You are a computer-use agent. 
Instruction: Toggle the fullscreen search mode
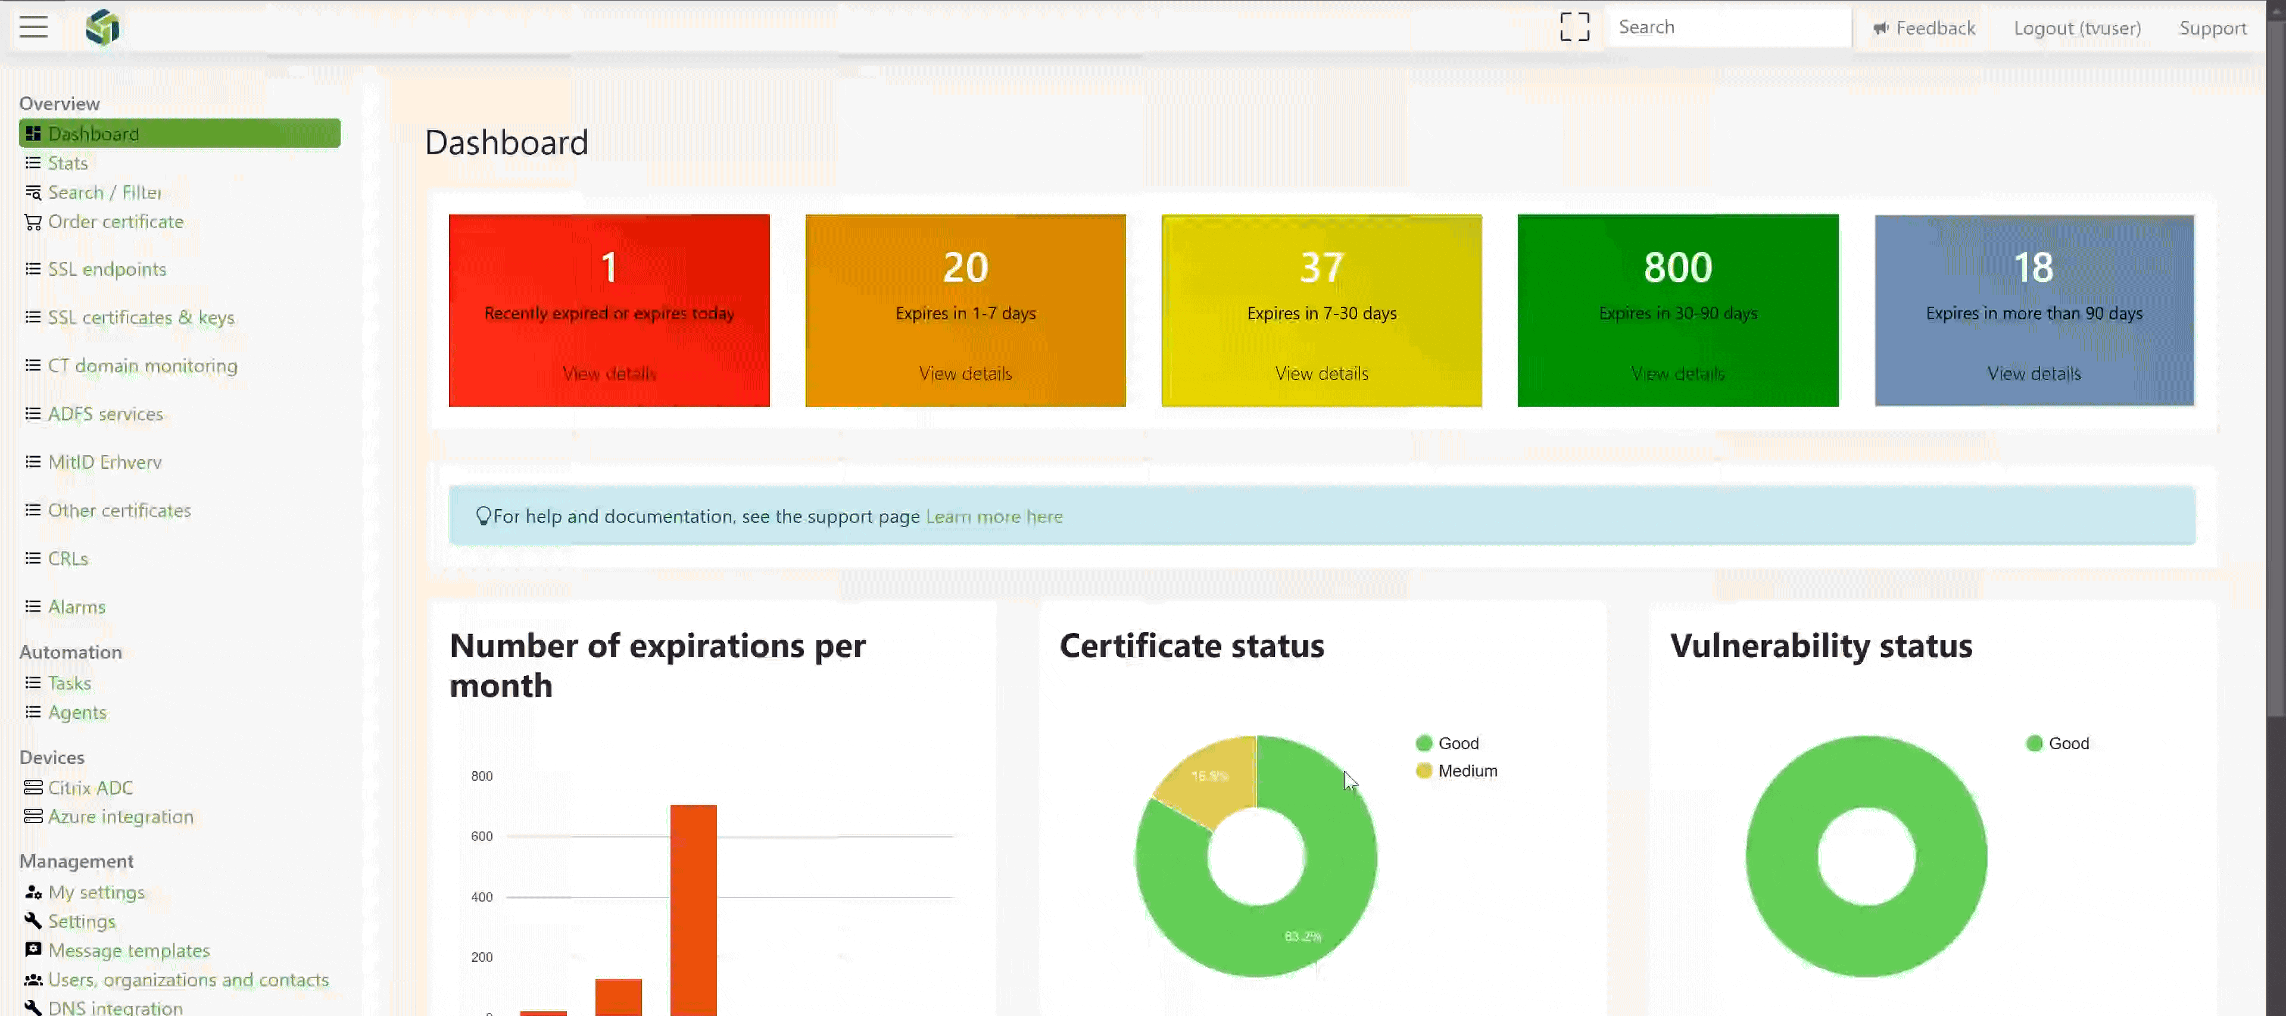click(x=1573, y=26)
